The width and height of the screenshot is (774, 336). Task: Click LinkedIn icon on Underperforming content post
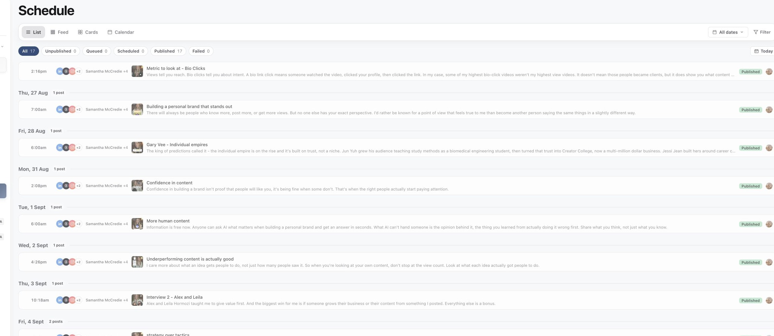click(x=60, y=262)
